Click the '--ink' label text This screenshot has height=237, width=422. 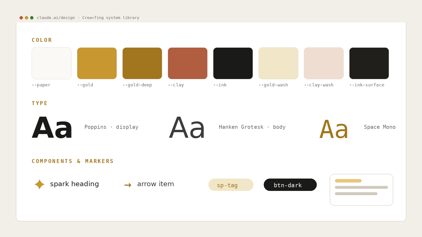220,85
